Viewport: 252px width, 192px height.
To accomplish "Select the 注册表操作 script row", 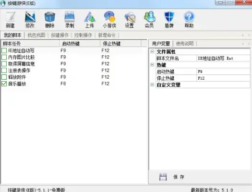I will coord(74,71).
